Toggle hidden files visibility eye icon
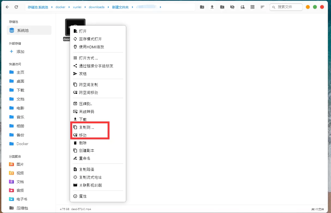Viewport: 331px width, 213px height. (232, 7)
